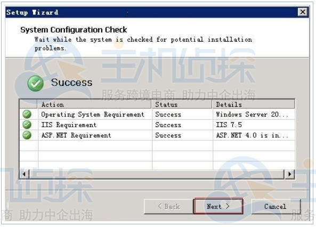Click the ASP.NET 4.0 details cell
316x227 pixels.
pos(254,135)
